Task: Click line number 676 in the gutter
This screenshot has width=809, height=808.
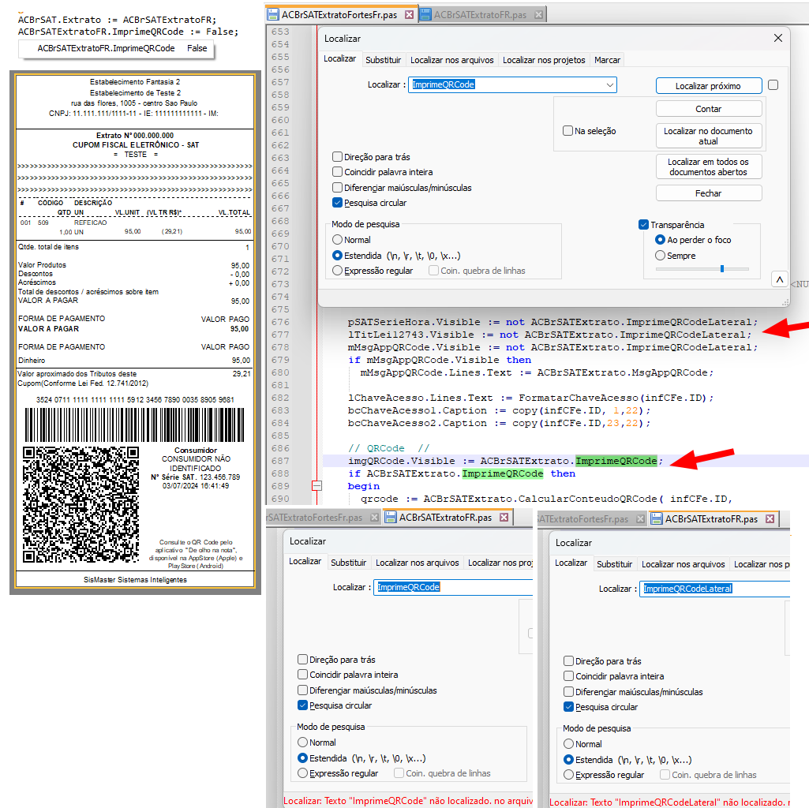Action: (x=281, y=322)
